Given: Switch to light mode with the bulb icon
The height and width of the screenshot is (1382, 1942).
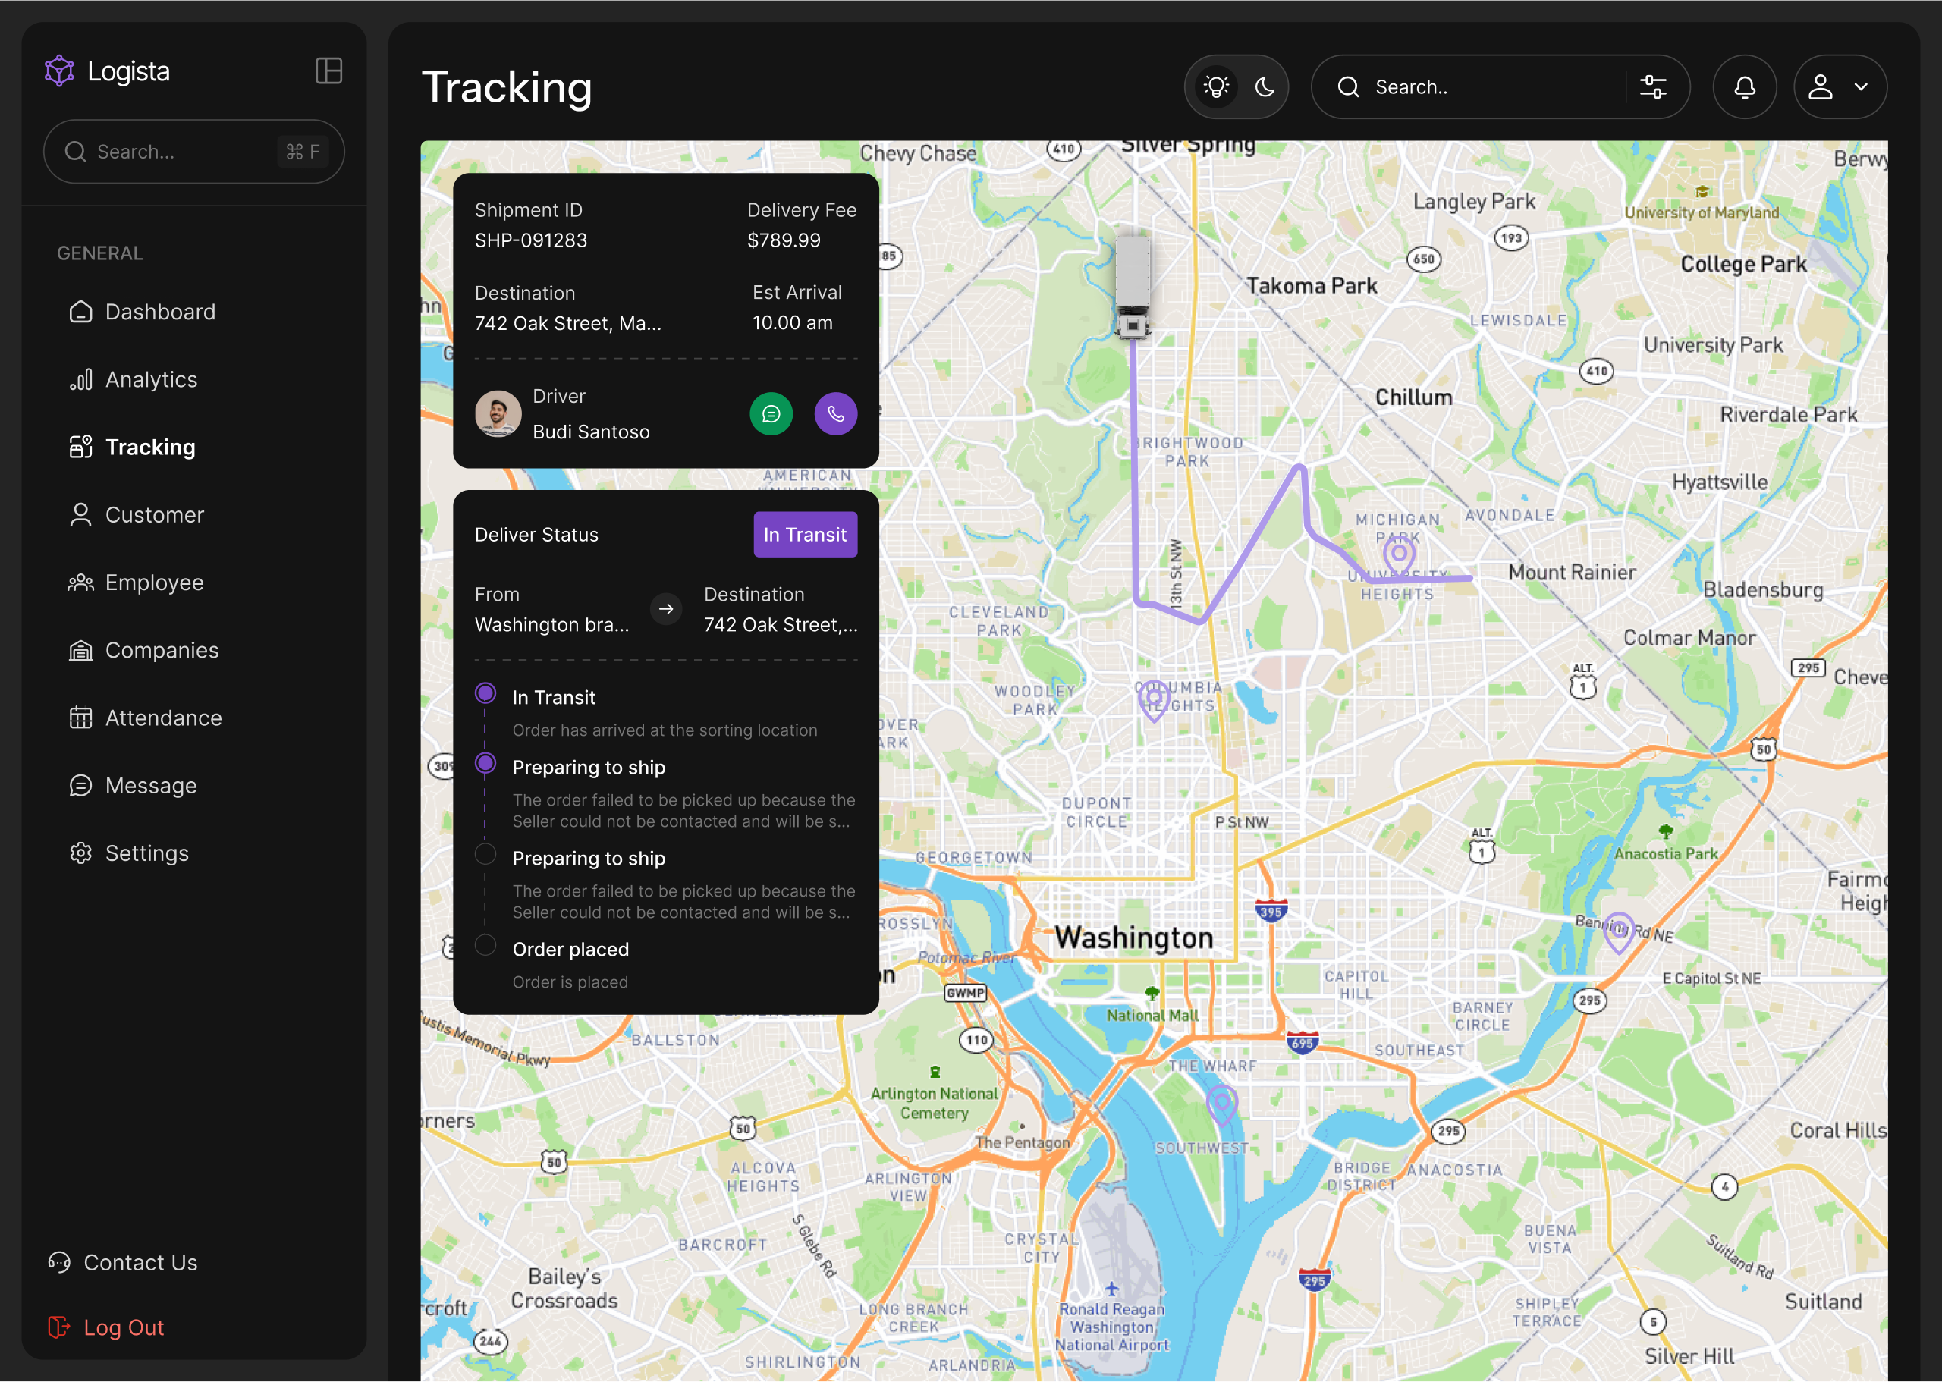Looking at the screenshot, I should click(1216, 86).
